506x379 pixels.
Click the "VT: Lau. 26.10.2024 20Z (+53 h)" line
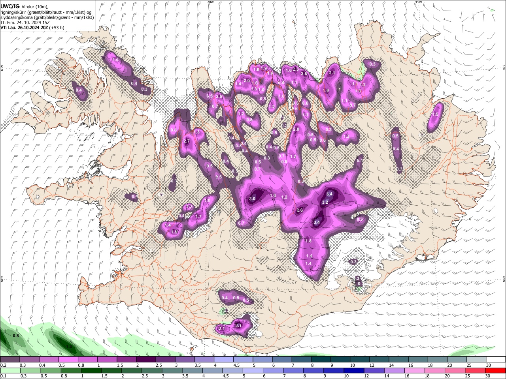[x=32, y=28]
